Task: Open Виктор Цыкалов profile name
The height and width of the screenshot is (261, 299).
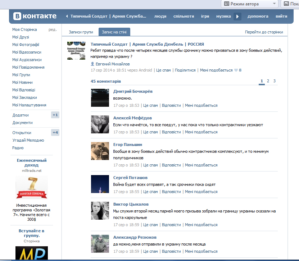Action: click(x=131, y=204)
